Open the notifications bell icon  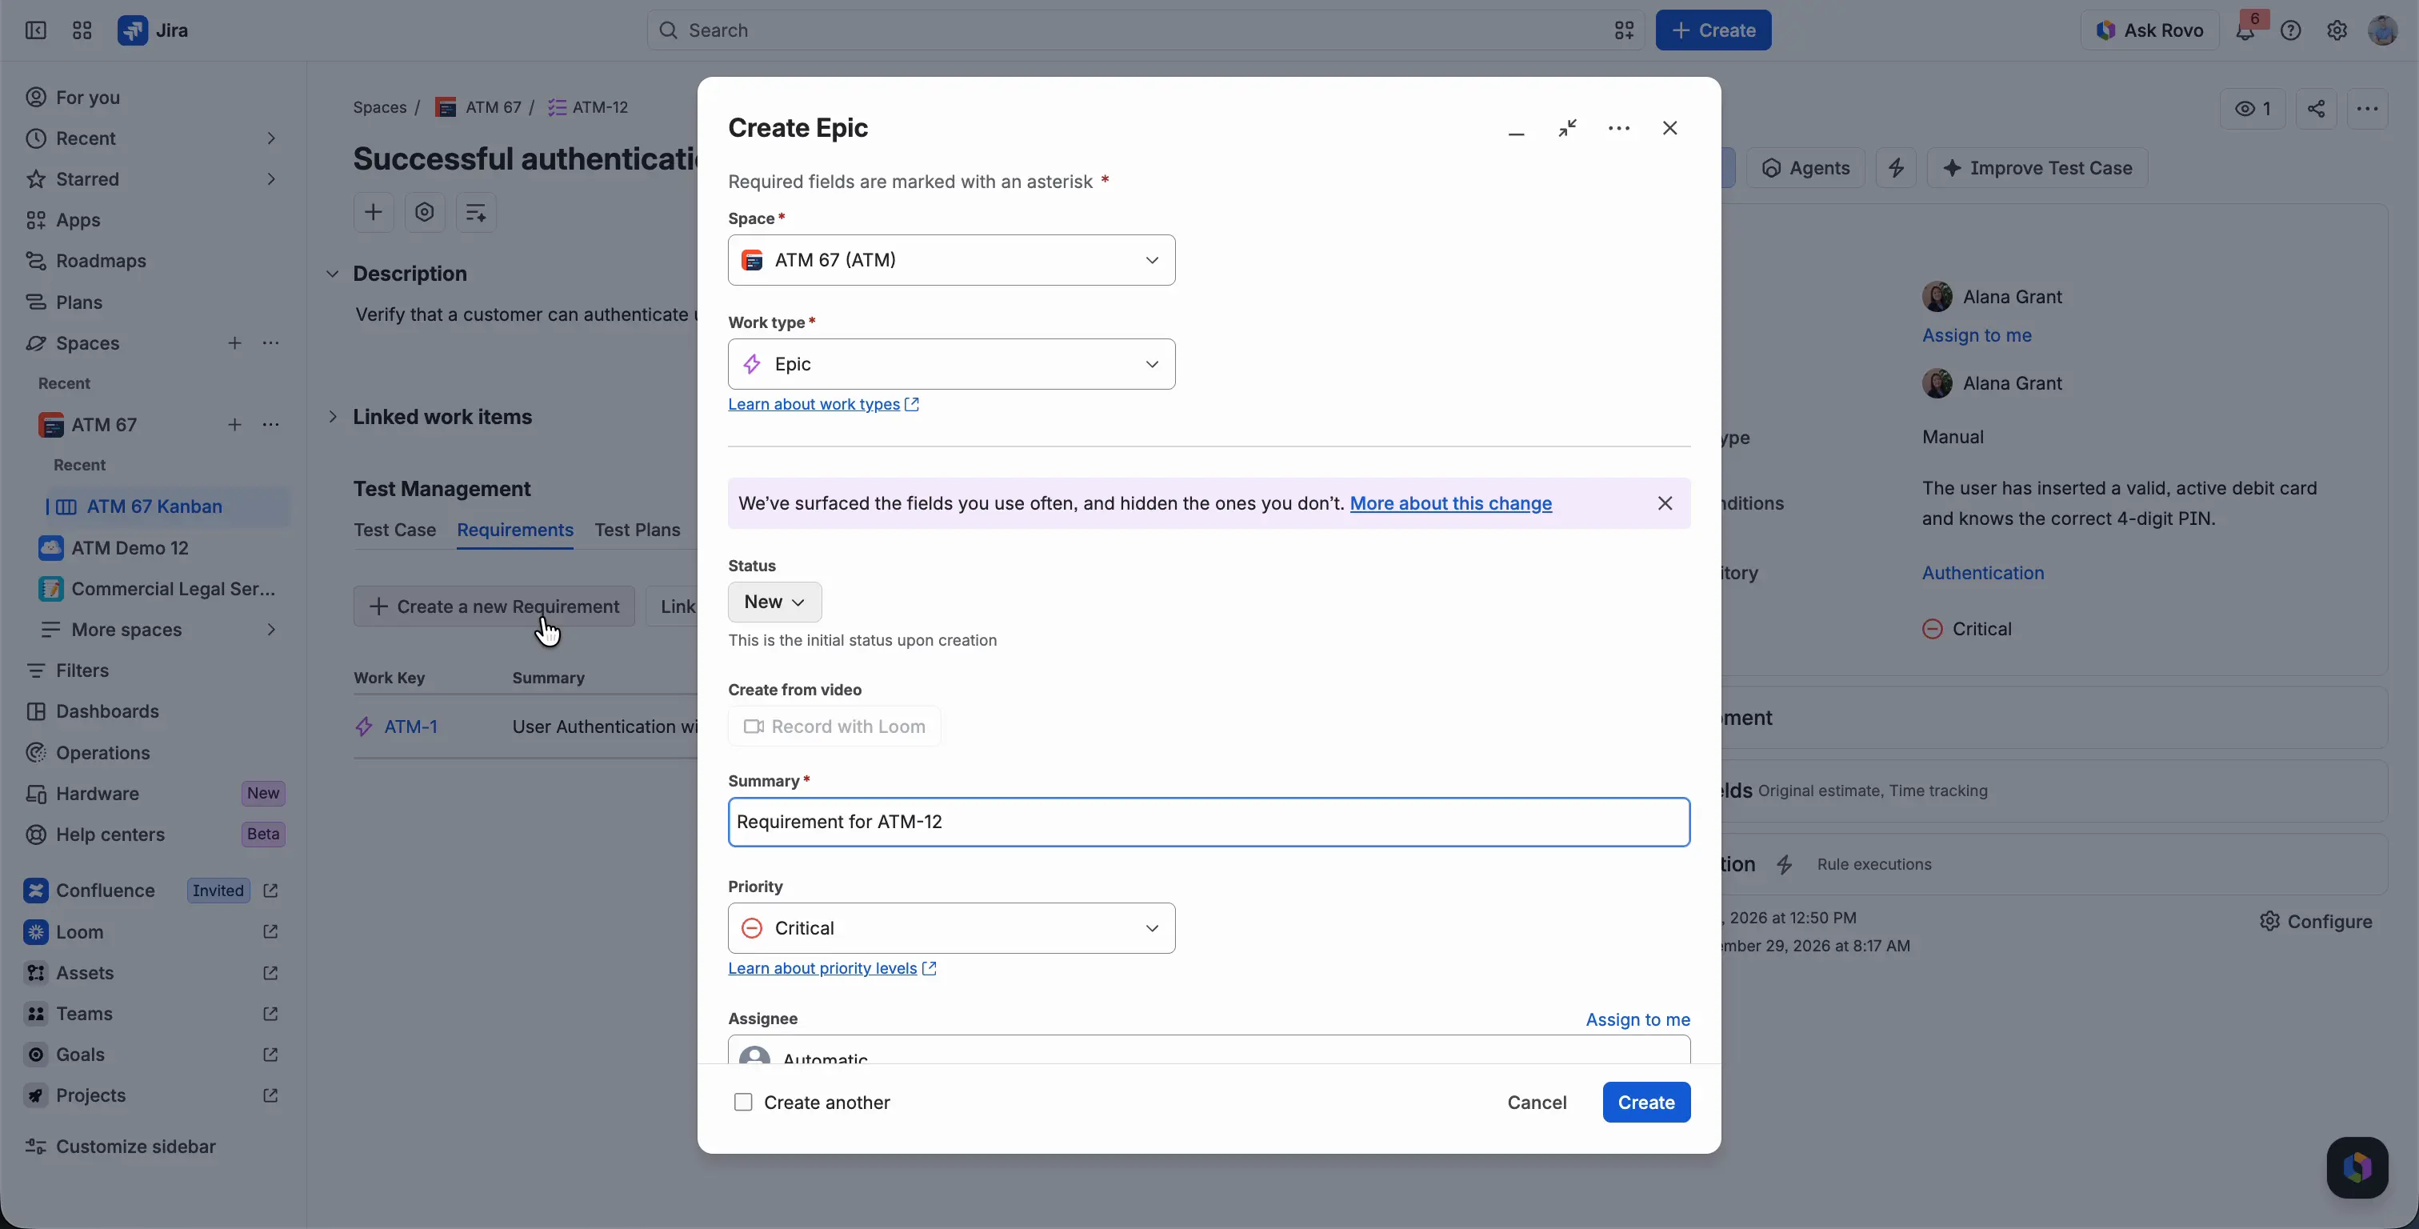click(x=2245, y=30)
